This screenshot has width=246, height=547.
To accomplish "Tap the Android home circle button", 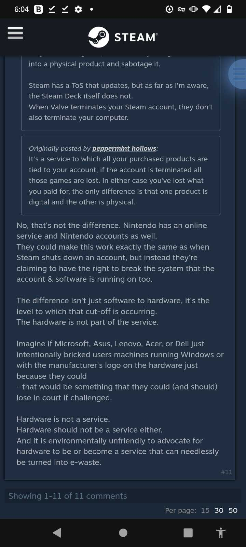I will pyautogui.click(x=123, y=533).
